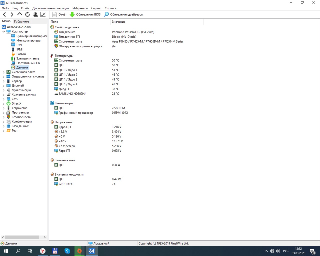Go back with the left arrow toolbar icon
Screen dimensions: 320x256
coord(4,14)
